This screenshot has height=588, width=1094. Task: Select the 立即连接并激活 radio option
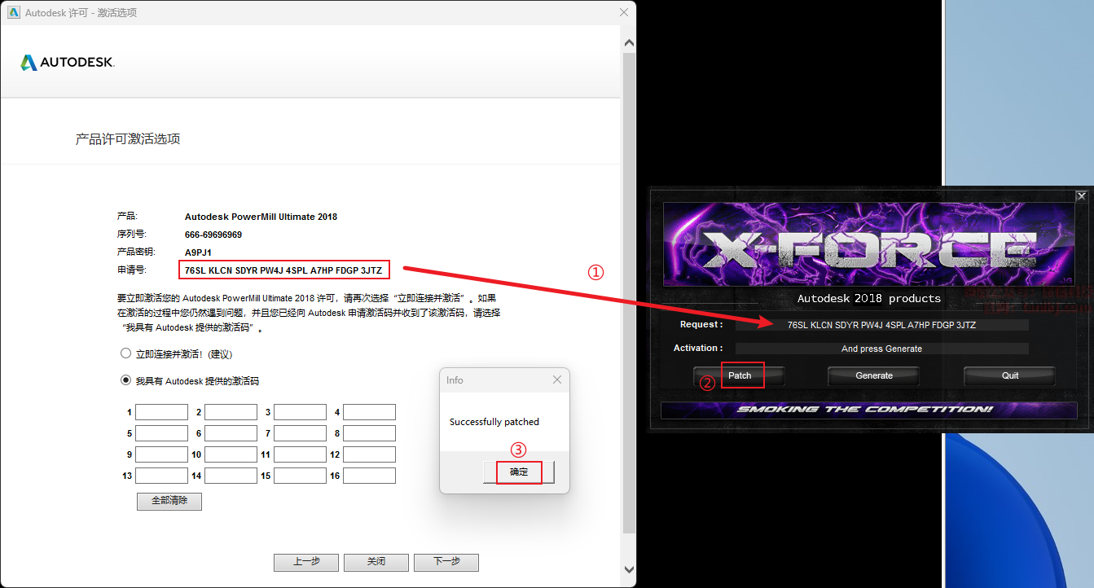click(125, 354)
